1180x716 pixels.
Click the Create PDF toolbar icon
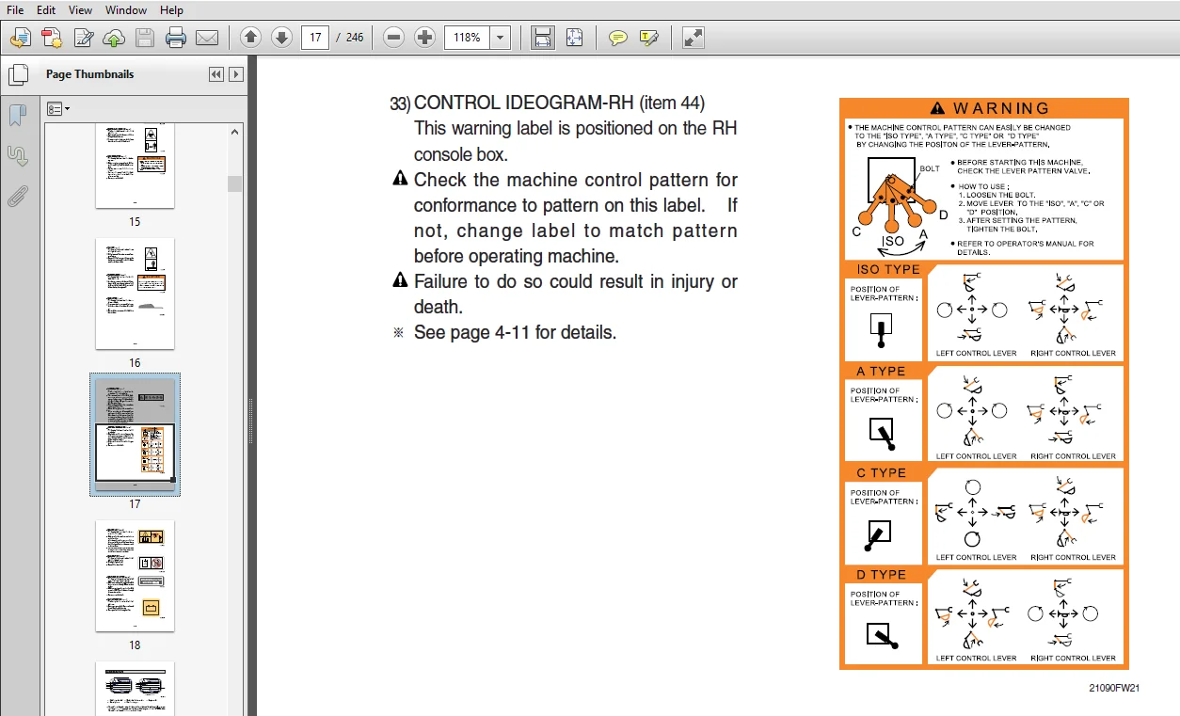[x=20, y=38]
